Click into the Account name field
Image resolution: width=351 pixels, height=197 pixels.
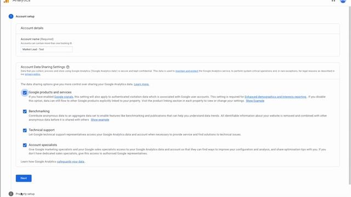click(x=47, y=49)
